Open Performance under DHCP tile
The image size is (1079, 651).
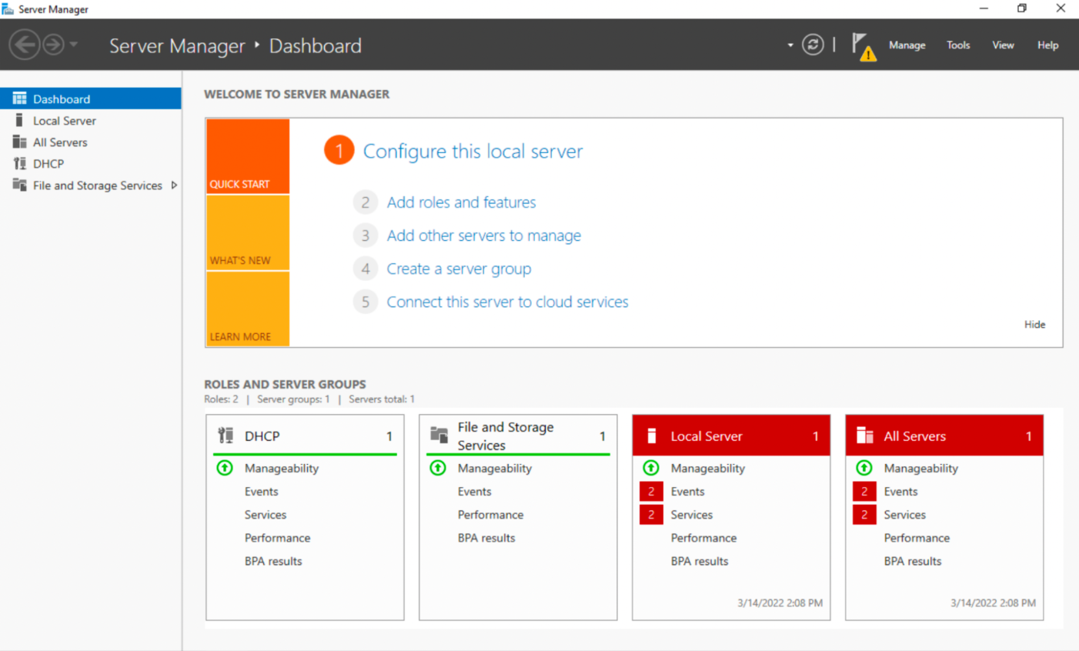(278, 538)
